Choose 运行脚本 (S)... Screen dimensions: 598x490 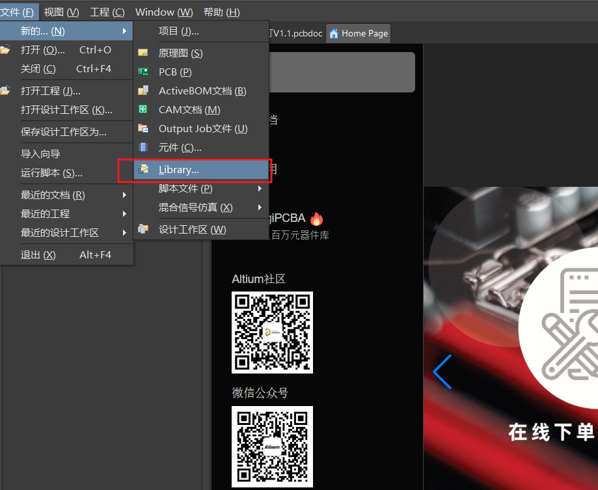coord(66,172)
